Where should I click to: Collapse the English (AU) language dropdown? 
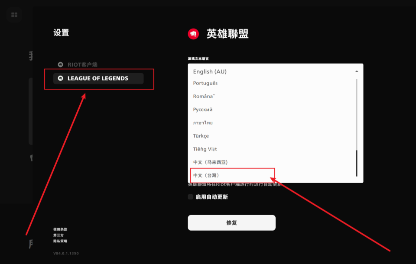coord(276,71)
